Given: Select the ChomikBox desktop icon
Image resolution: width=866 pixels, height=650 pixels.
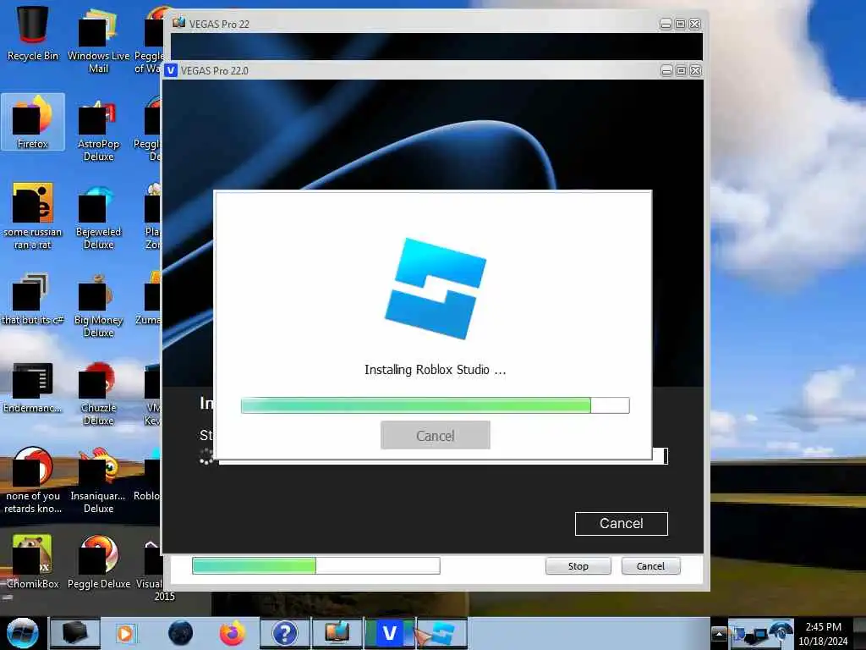Looking at the screenshot, I should tap(33, 562).
